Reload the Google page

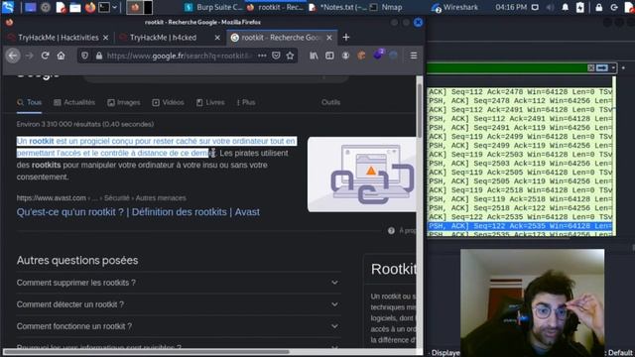pos(45,56)
